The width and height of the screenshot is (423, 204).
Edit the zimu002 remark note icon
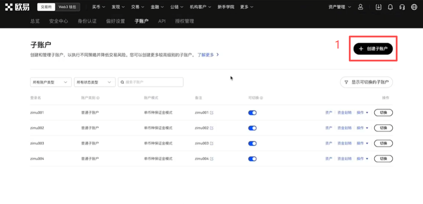(212, 128)
